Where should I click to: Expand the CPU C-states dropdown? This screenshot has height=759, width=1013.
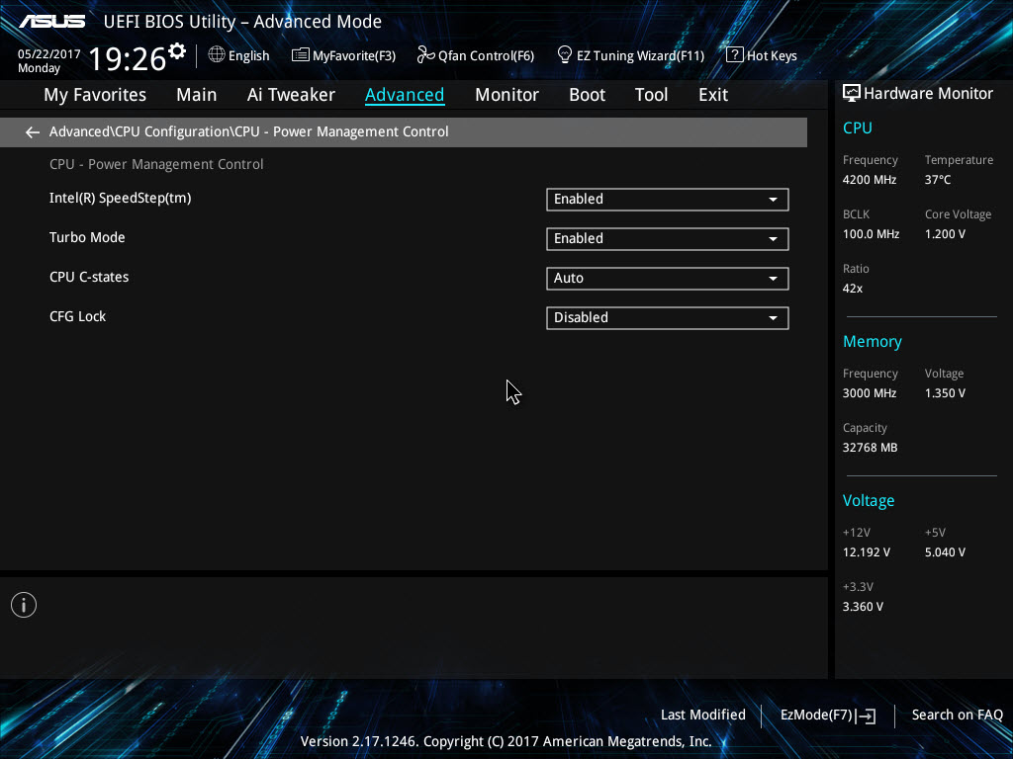tap(668, 278)
